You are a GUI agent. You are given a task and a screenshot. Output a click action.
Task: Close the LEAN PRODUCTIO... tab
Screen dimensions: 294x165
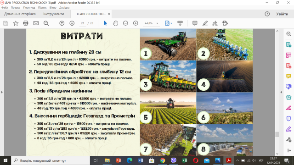(x=109, y=14)
